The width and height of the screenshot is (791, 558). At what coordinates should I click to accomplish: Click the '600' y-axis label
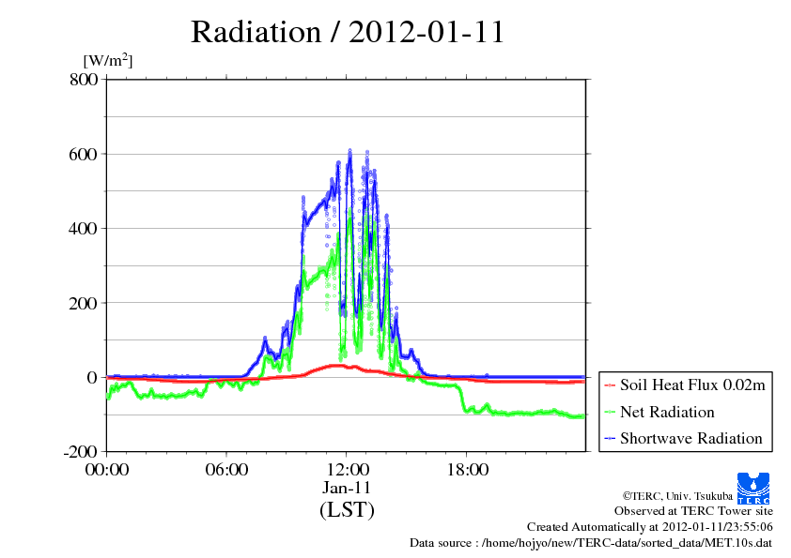point(84,154)
